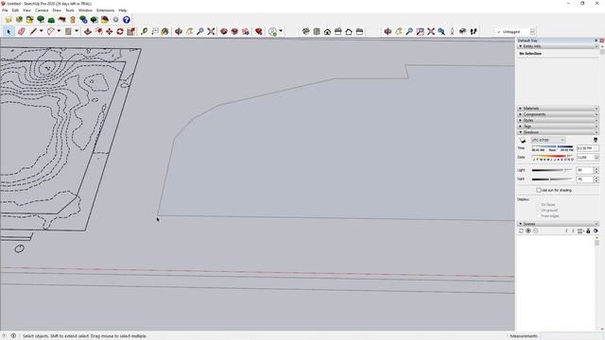The image size is (605, 340).
Task: Open the UTC time zone dropdown
Action: pyautogui.click(x=548, y=140)
